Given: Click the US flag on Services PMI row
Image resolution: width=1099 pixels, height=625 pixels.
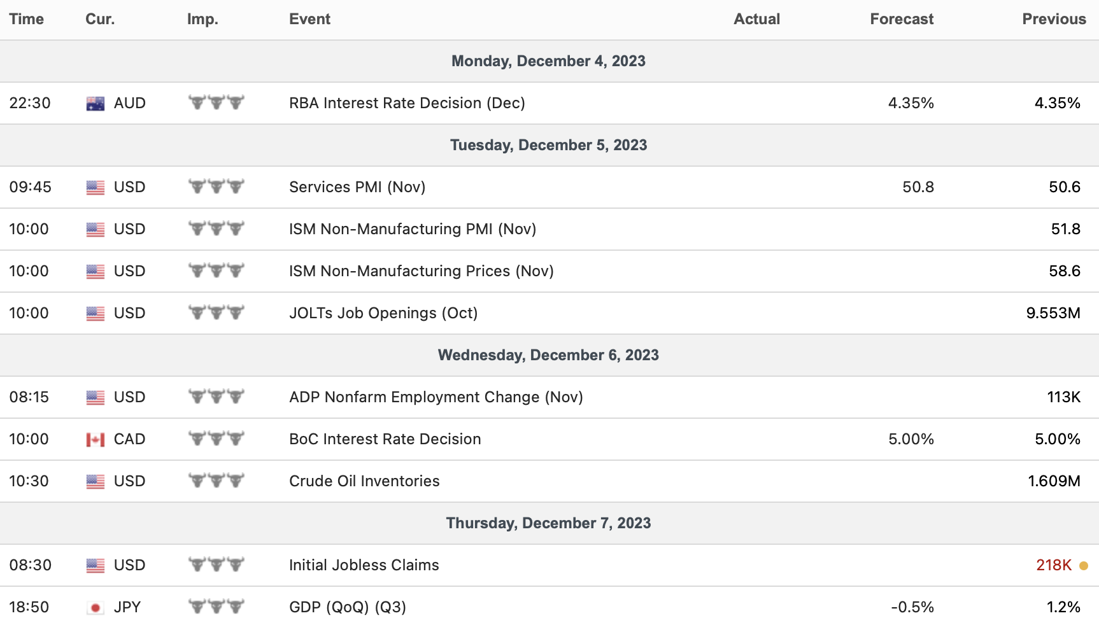Looking at the screenshot, I should (x=96, y=187).
